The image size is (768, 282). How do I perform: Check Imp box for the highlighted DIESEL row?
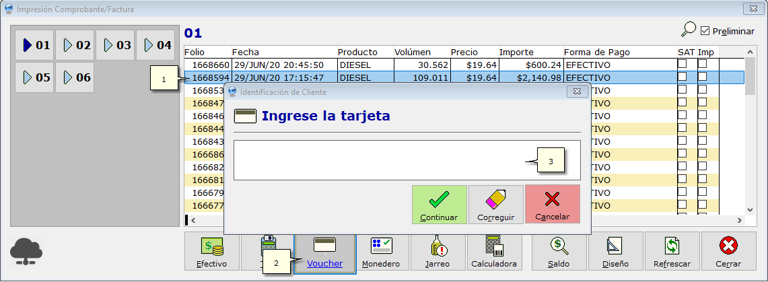[702, 77]
